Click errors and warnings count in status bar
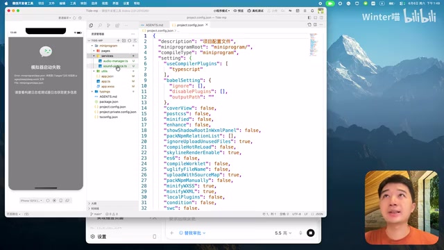Image resolution: width=444 pixels, height=250 pixels. tap(112, 214)
